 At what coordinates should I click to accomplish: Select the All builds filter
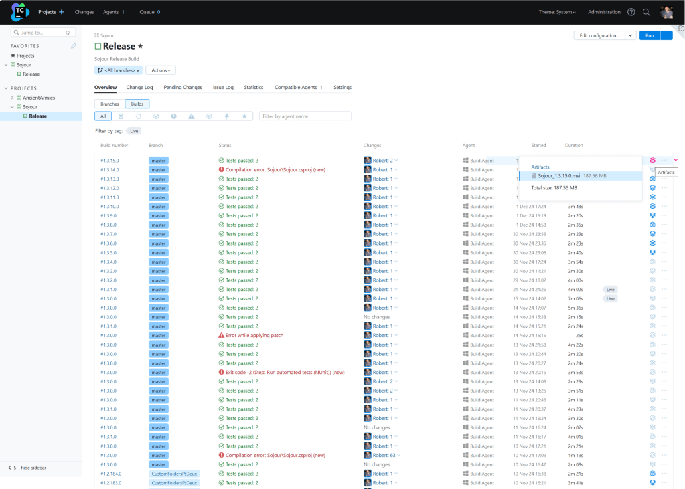[x=103, y=116]
